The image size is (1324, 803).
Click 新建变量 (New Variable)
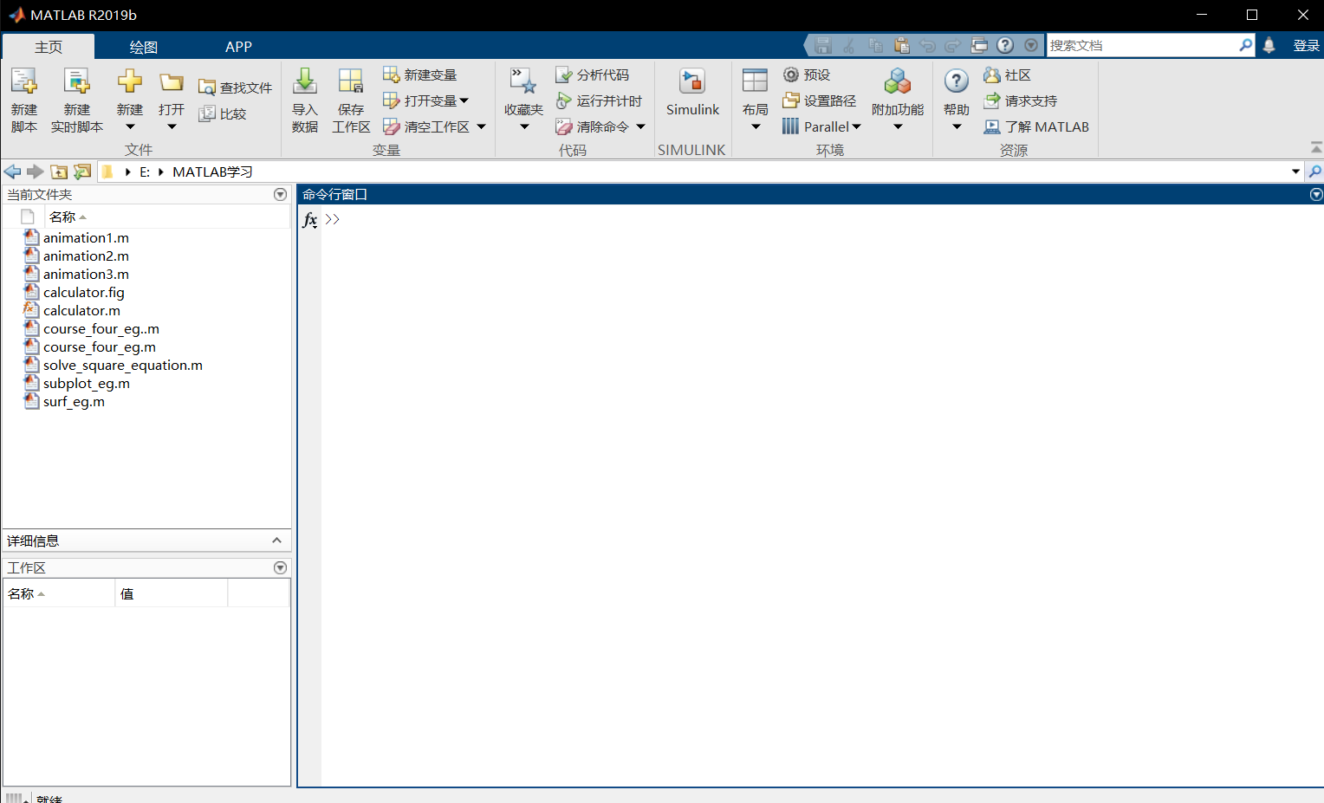pos(420,75)
